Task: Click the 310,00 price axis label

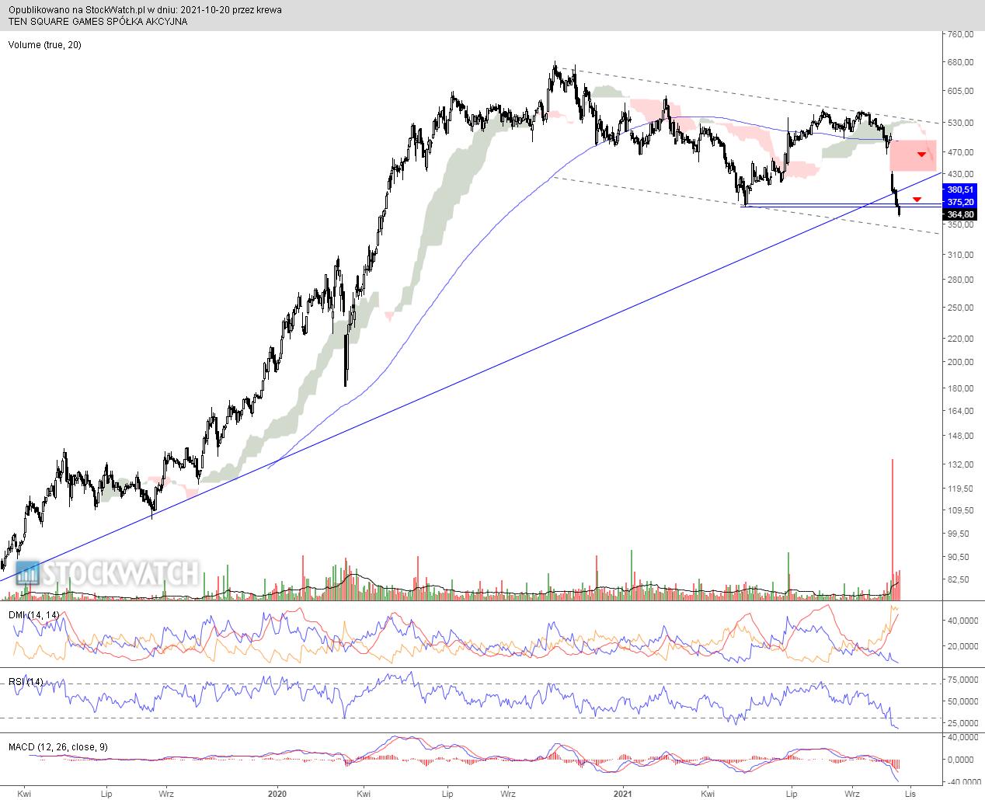Action: point(962,255)
